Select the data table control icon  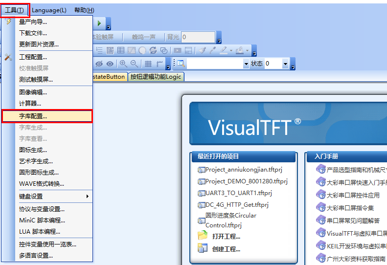pos(121,50)
